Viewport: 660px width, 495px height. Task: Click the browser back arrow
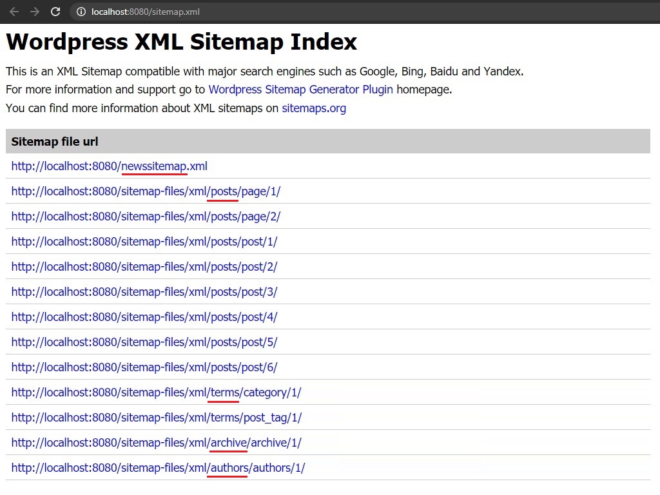pos(14,11)
